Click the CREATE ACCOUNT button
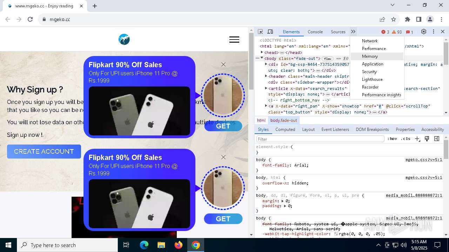 tap(44, 152)
